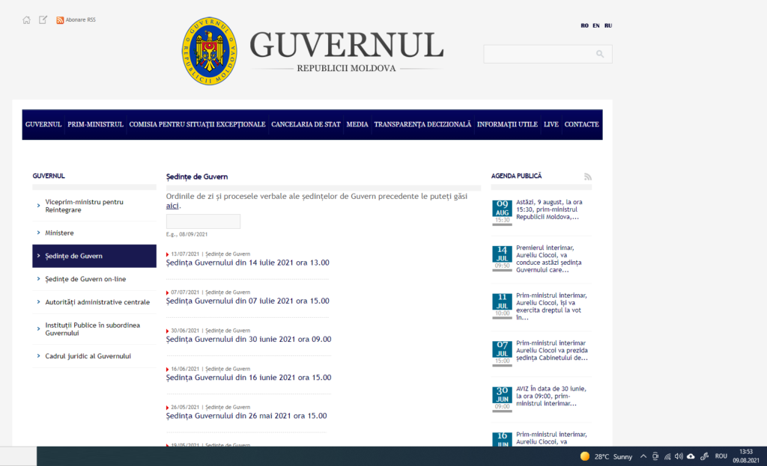Click the cloud sync tray icon
Screen dimensions: 767x466
coord(691,456)
